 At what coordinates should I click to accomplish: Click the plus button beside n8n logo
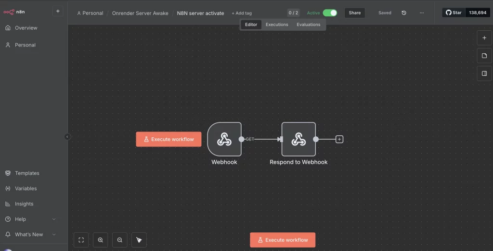58,12
